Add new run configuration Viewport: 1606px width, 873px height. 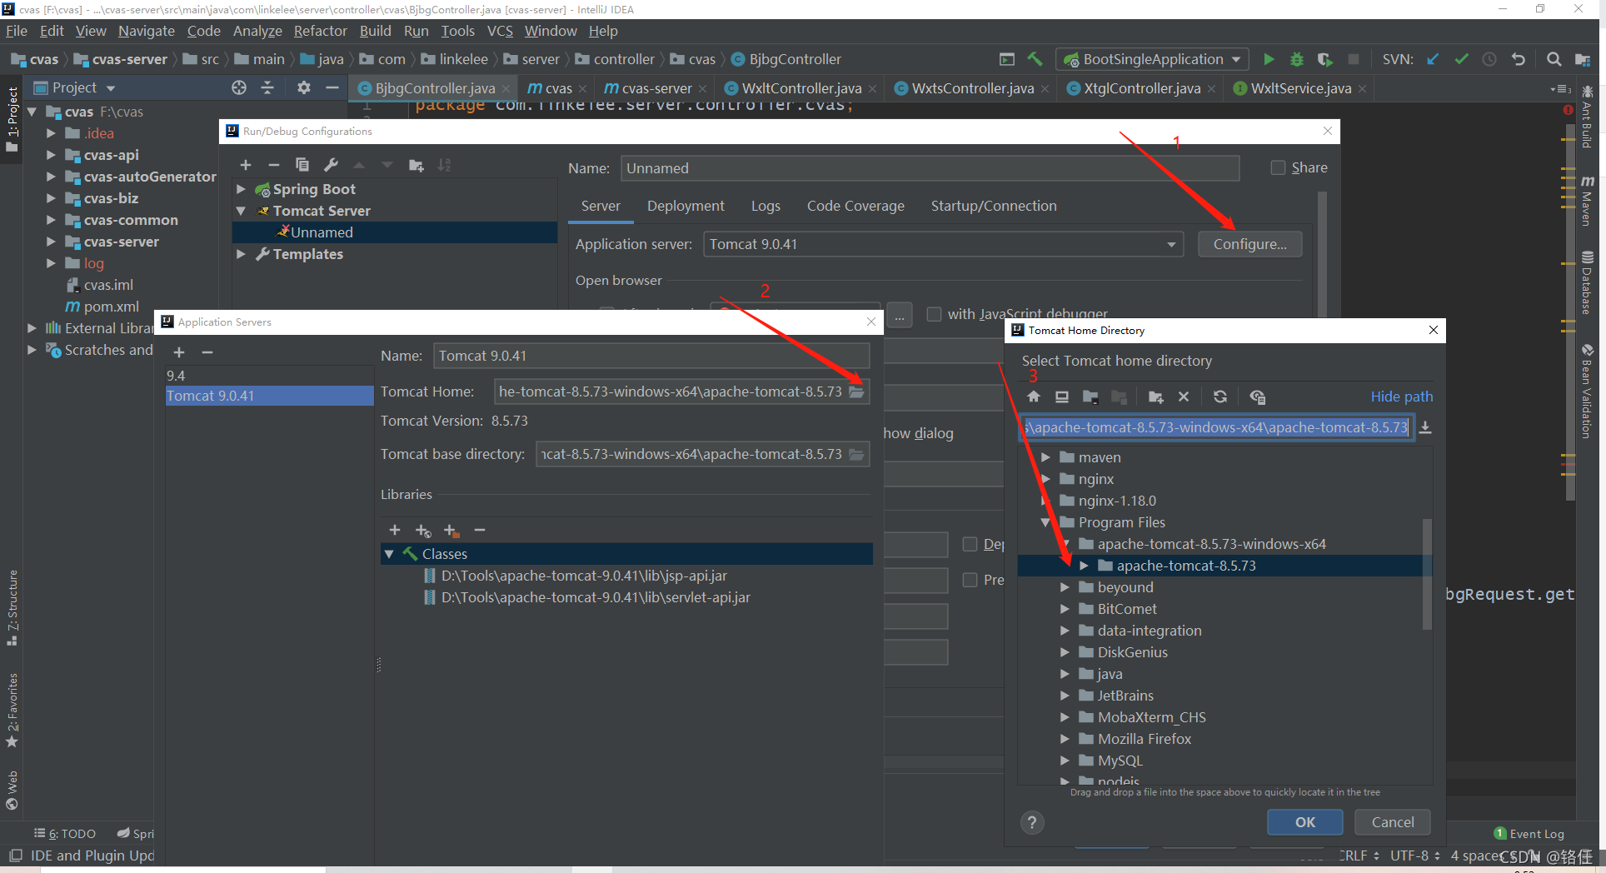pos(246,165)
